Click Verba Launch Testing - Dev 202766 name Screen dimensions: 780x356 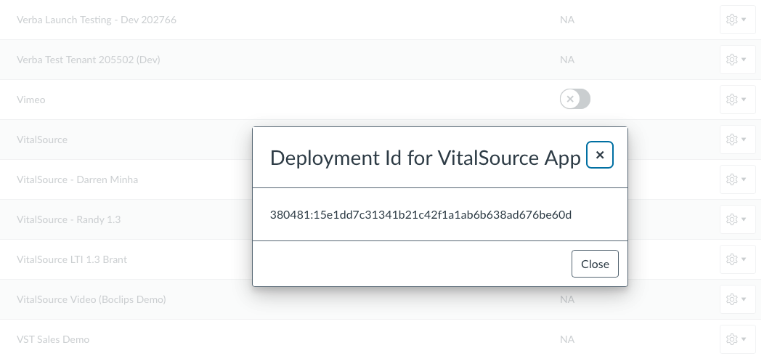(97, 20)
